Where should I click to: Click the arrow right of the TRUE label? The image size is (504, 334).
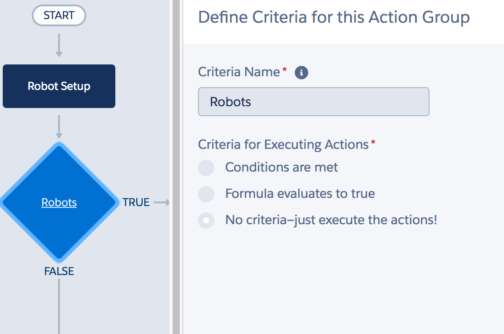point(161,202)
